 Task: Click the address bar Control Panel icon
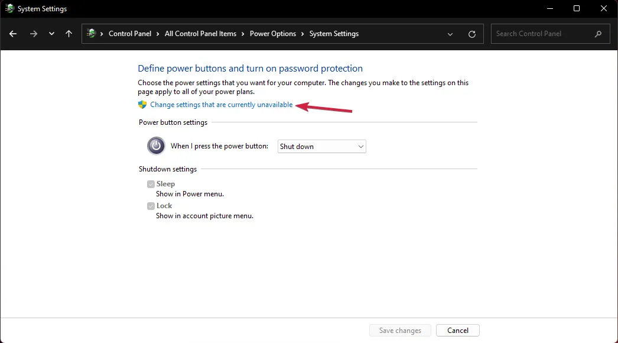click(x=91, y=34)
